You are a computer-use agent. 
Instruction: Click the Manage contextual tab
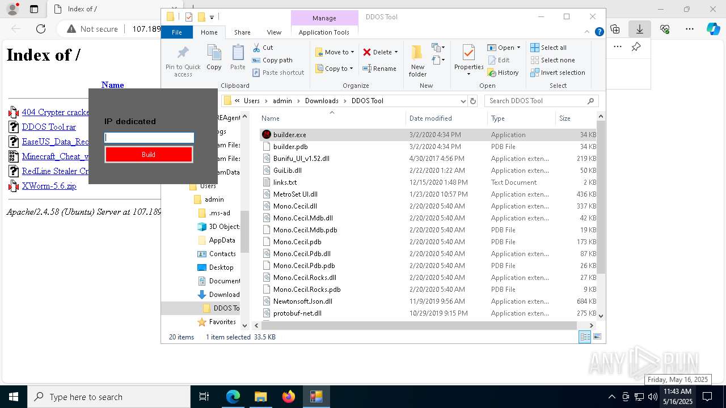point(324,18)
